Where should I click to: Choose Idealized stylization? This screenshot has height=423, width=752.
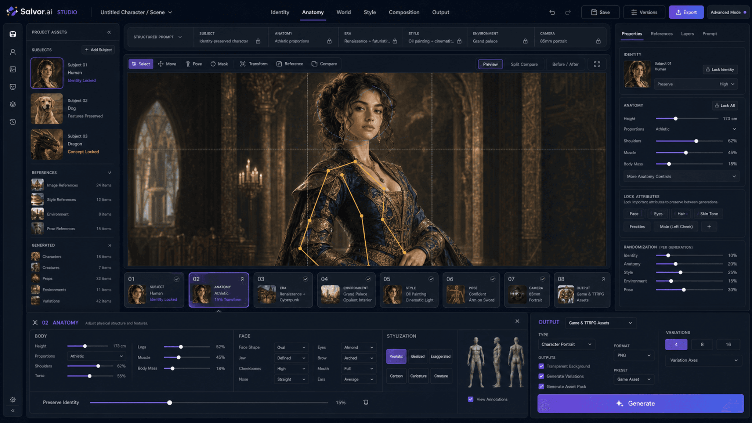click(x=417, y=357)
